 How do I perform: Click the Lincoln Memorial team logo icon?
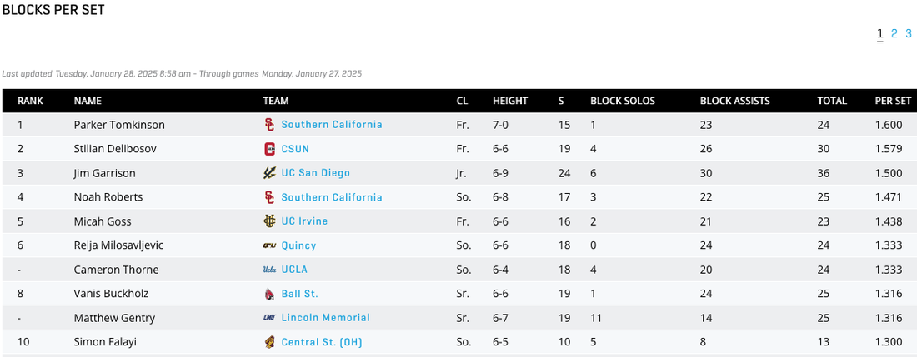tap(269, 318)
